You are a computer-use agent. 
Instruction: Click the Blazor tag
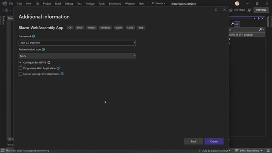pyautogui.click(x=119, y=28)
